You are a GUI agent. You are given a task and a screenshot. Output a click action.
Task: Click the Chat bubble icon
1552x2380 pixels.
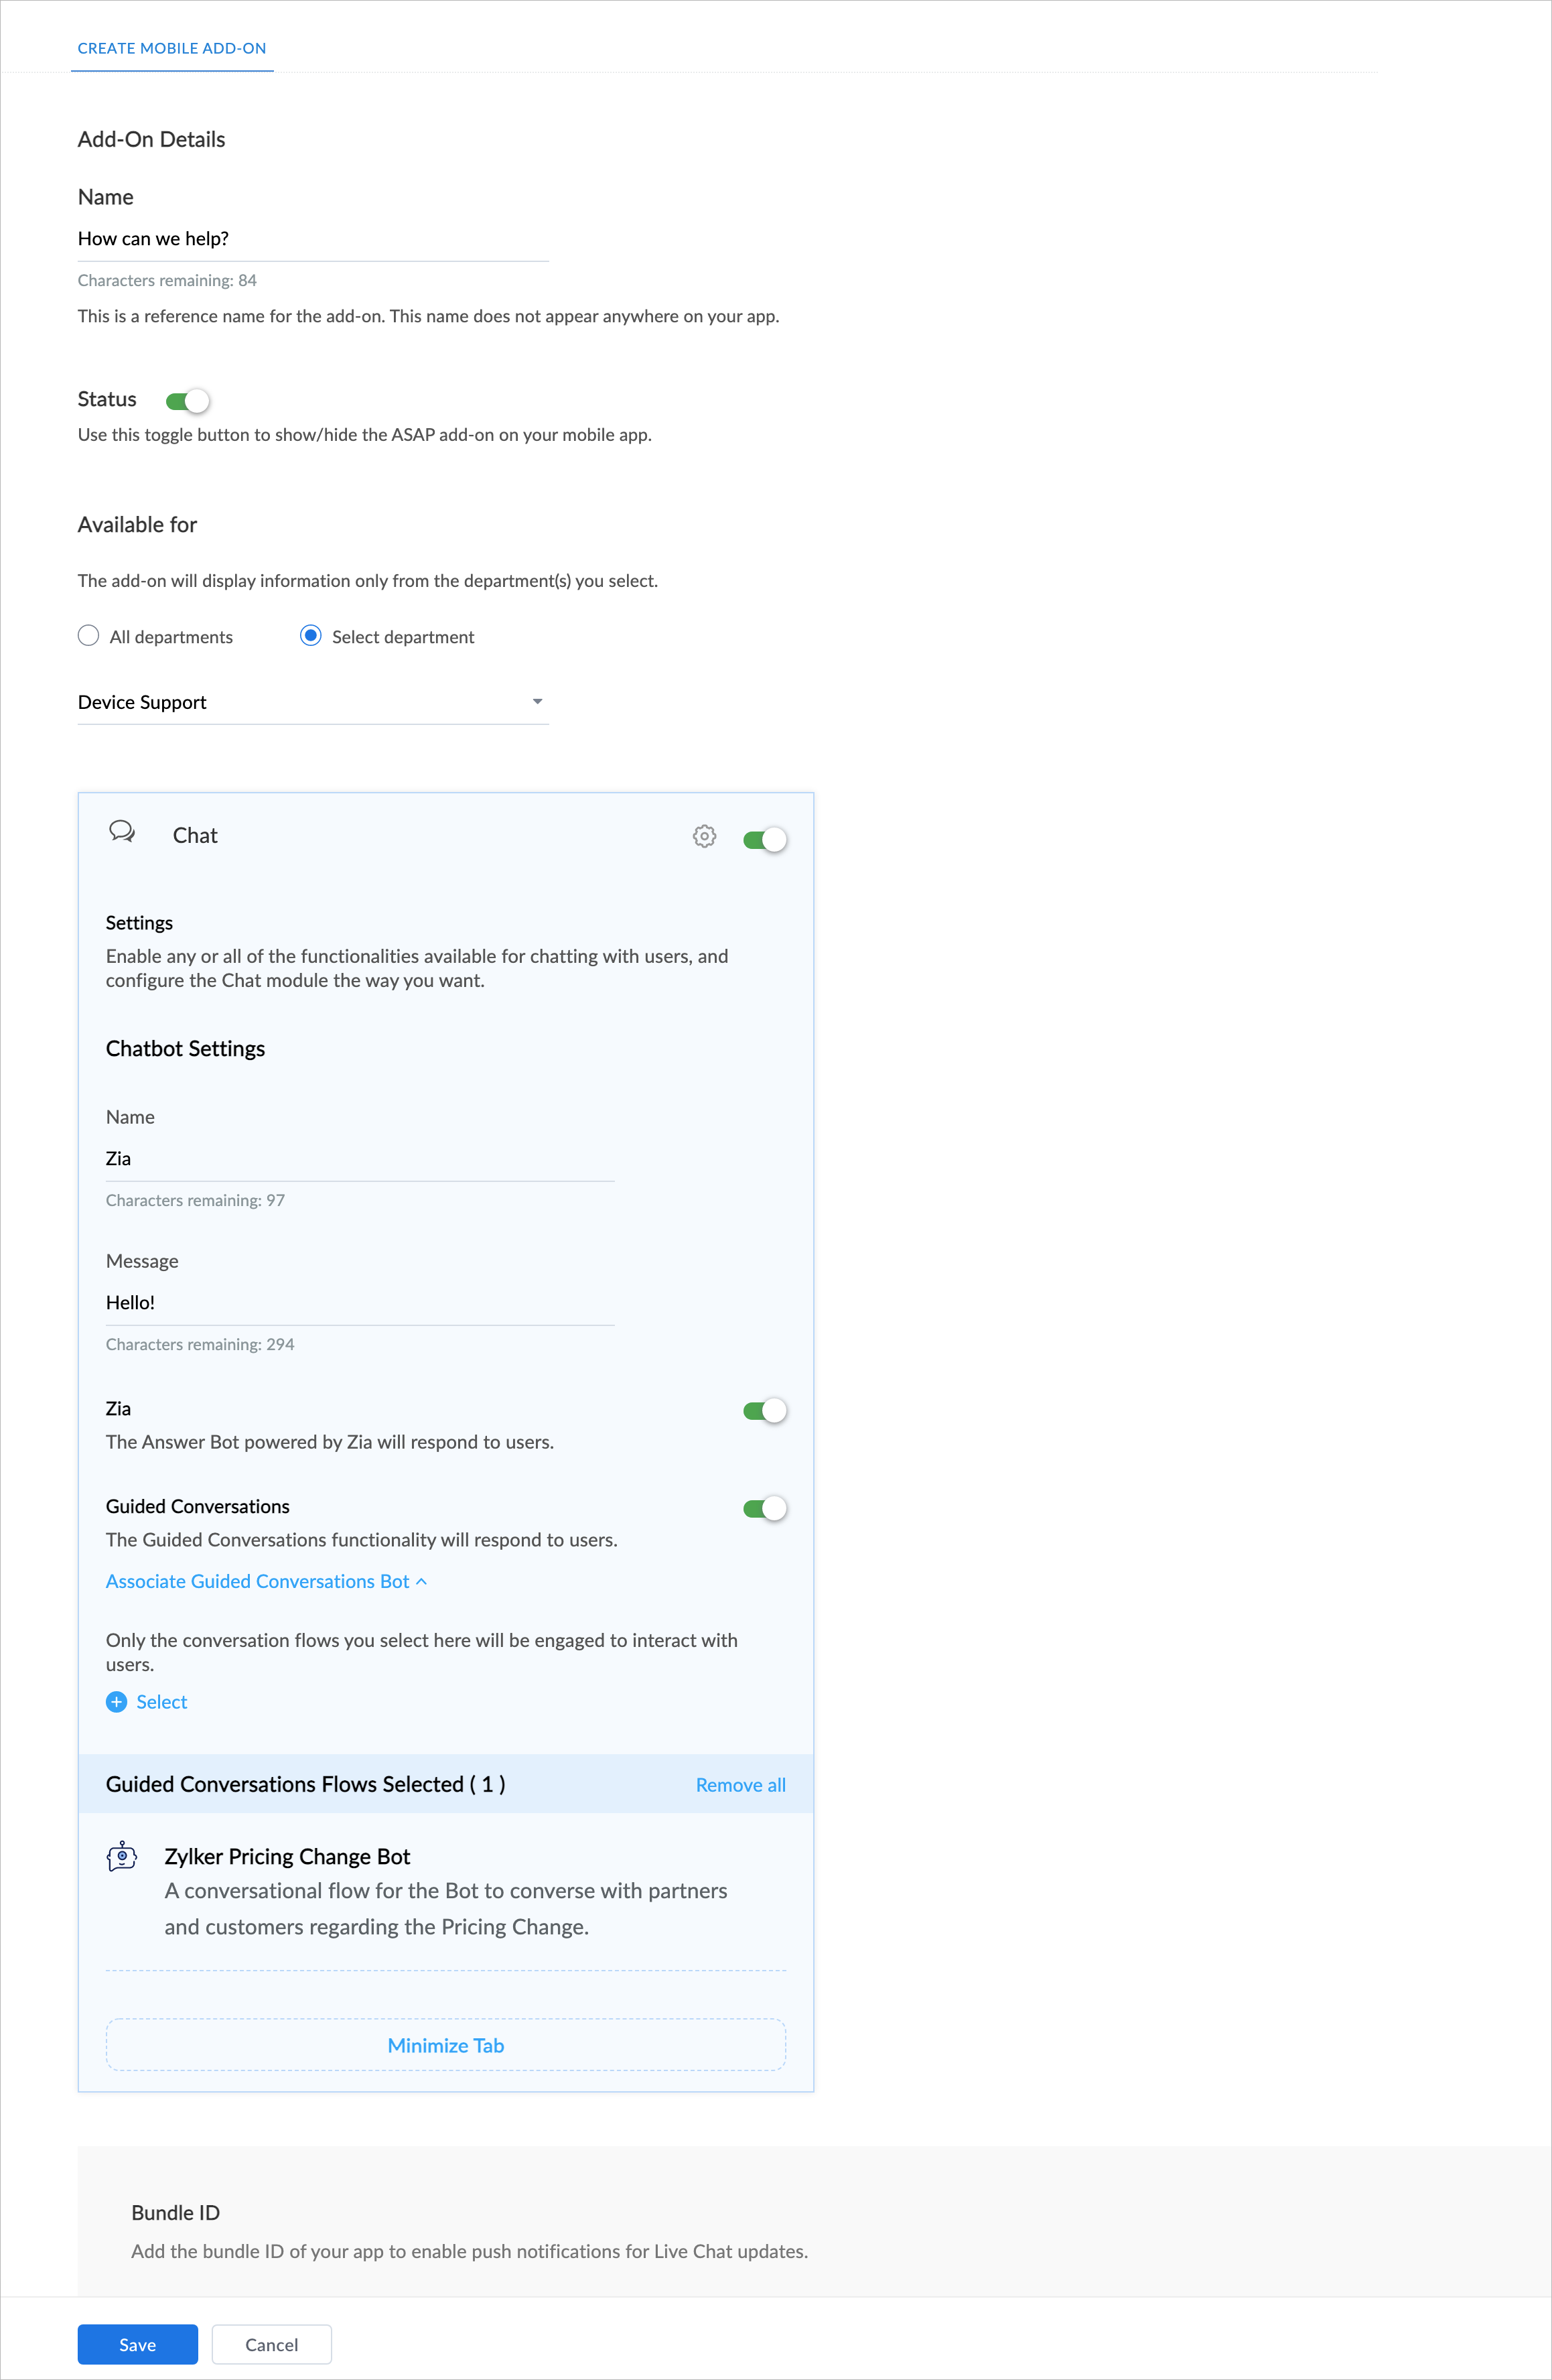click(122, 832)
